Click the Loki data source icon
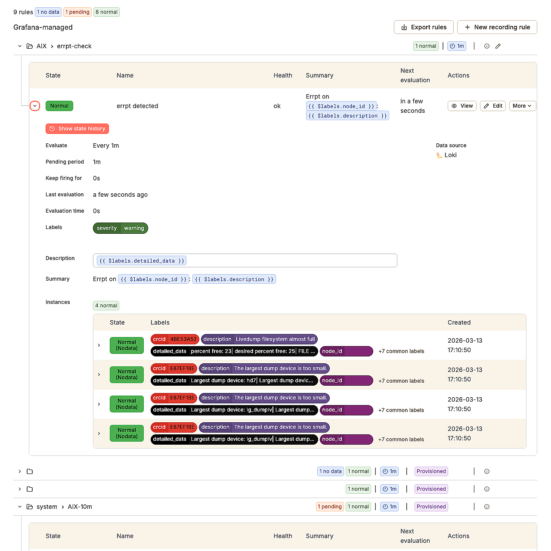 click(x=440, y=155)
